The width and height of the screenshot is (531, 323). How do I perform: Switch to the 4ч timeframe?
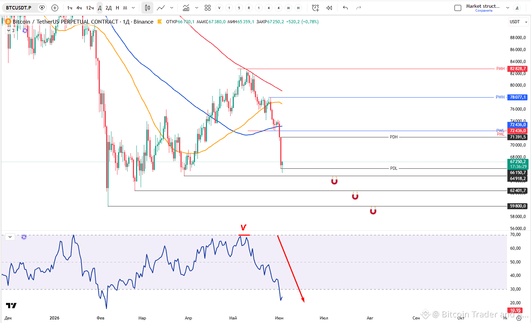79,8
